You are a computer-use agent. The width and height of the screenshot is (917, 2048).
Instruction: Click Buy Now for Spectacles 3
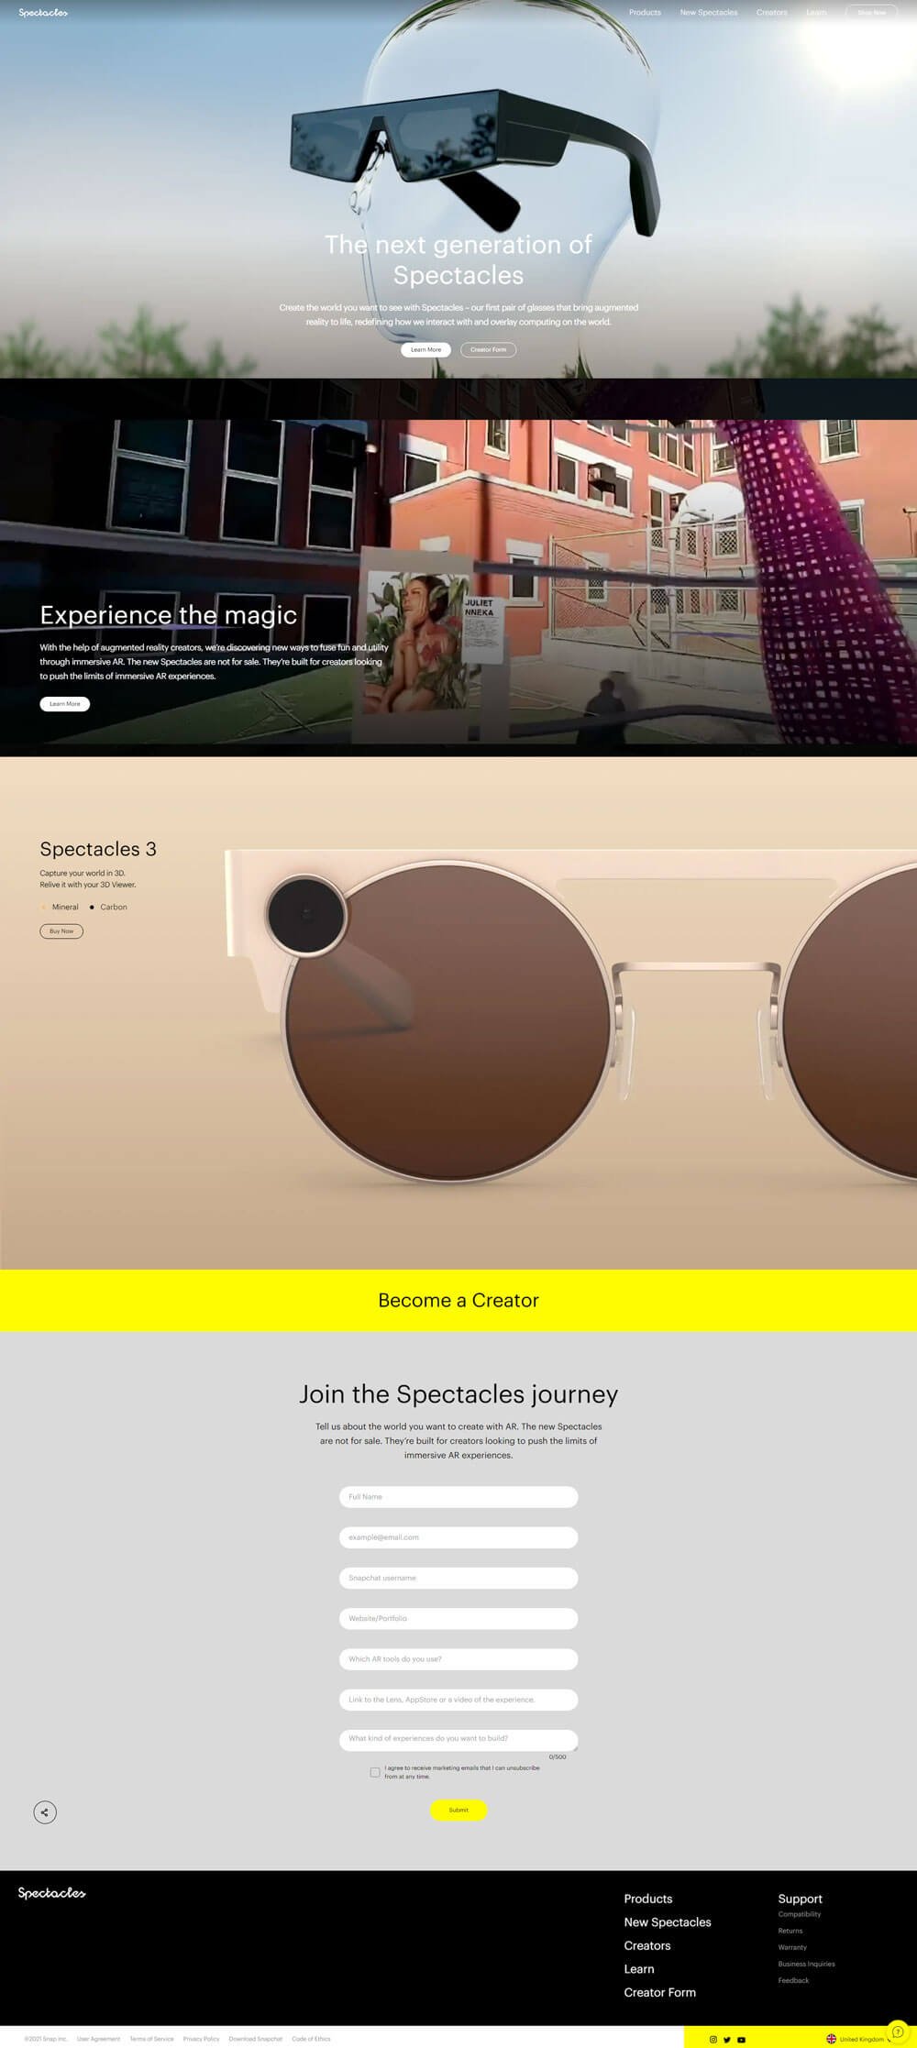pyautogui.click(x=61, y=931)
